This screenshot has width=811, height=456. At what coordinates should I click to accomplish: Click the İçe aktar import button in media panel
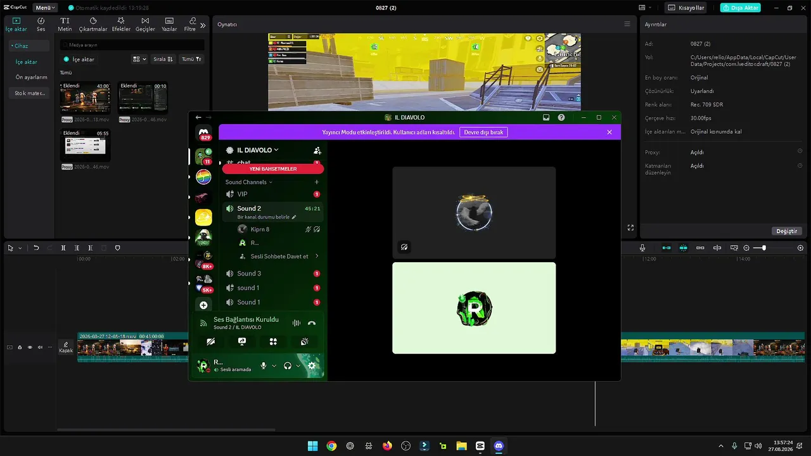pyautogui.click(x=79, y=59)
